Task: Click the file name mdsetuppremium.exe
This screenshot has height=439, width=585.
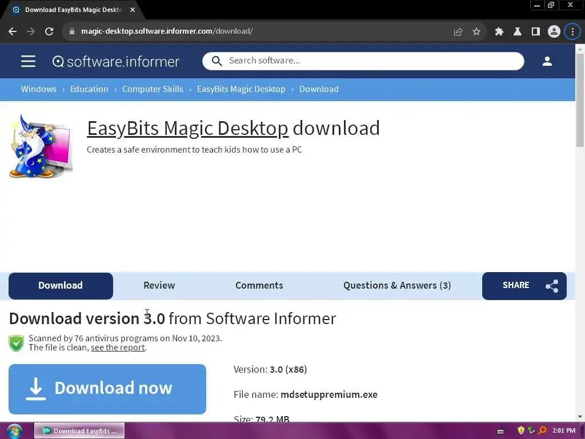Action: point(329,394)
